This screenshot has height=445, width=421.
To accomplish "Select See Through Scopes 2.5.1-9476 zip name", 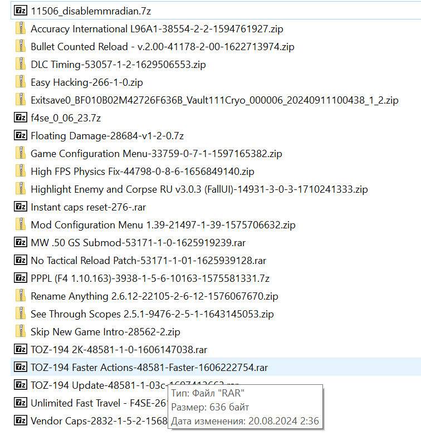I will (x=152, y=314).
